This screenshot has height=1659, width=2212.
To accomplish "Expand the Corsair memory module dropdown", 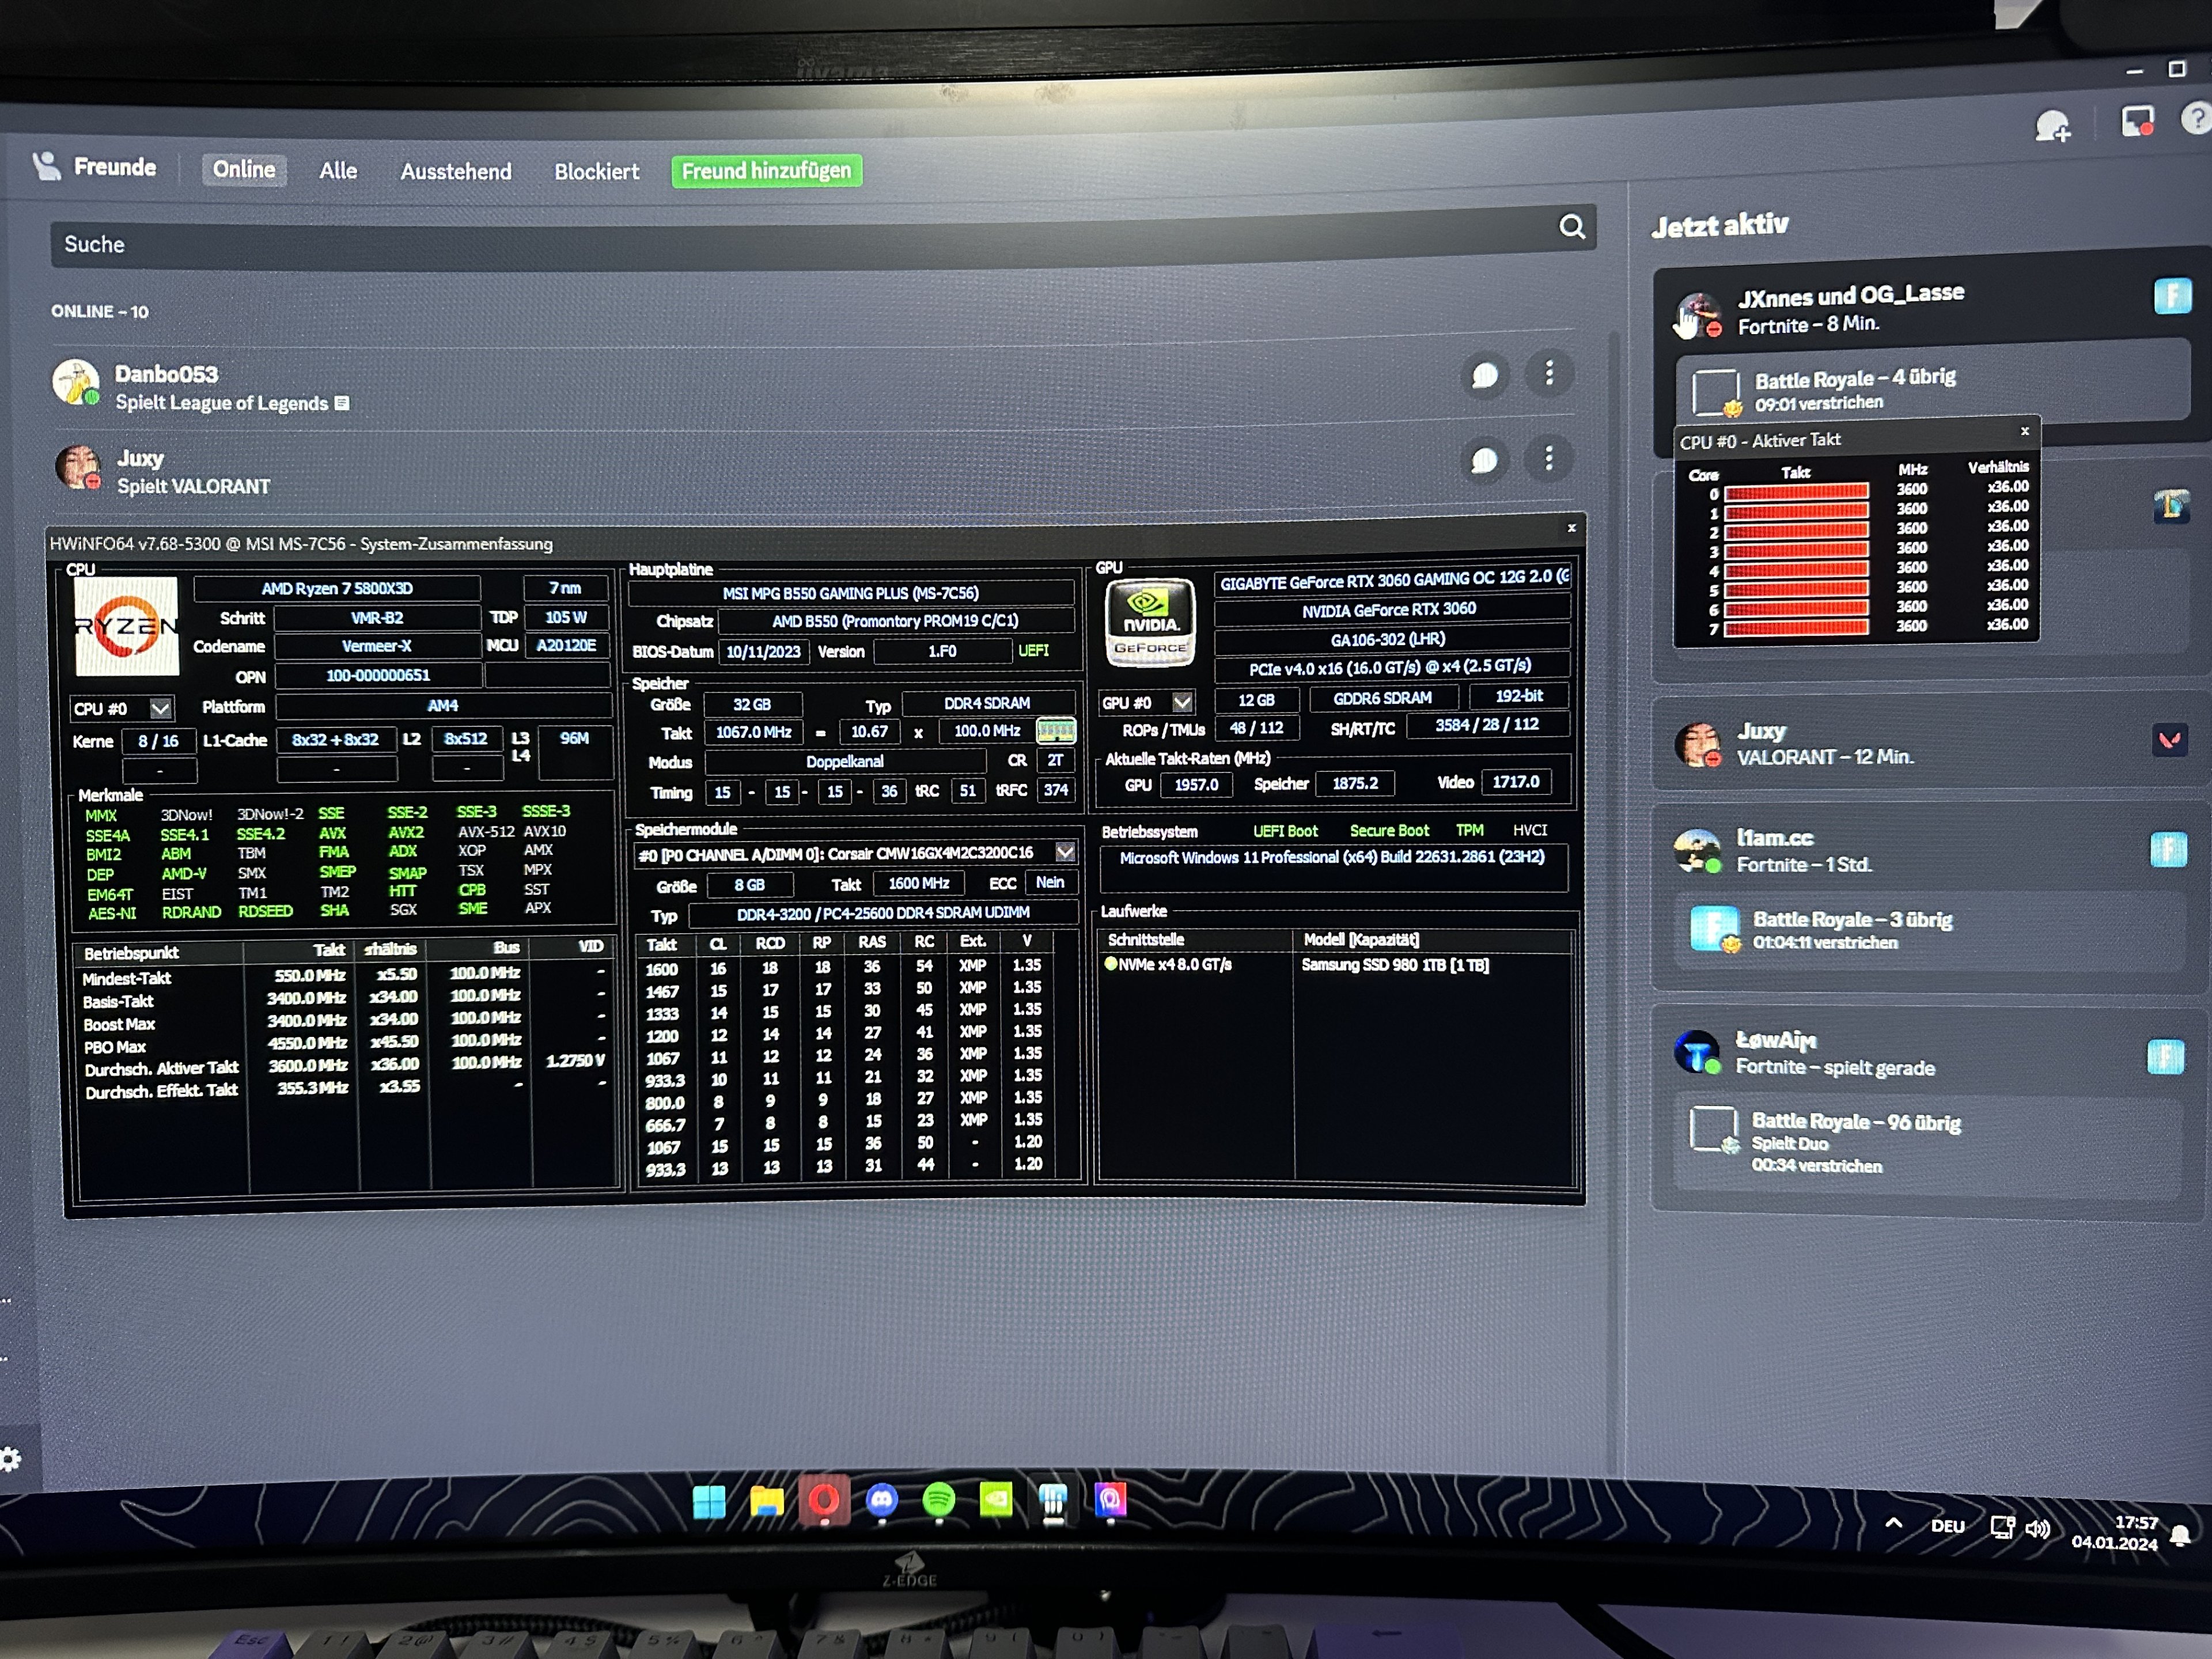I will point(1065,852).
